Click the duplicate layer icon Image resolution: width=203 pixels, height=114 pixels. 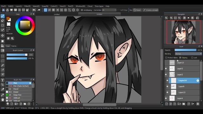(x=189, y=104)
